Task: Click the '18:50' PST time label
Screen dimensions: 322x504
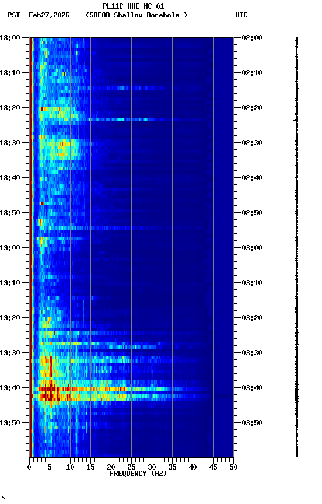Action: (10, 213)
